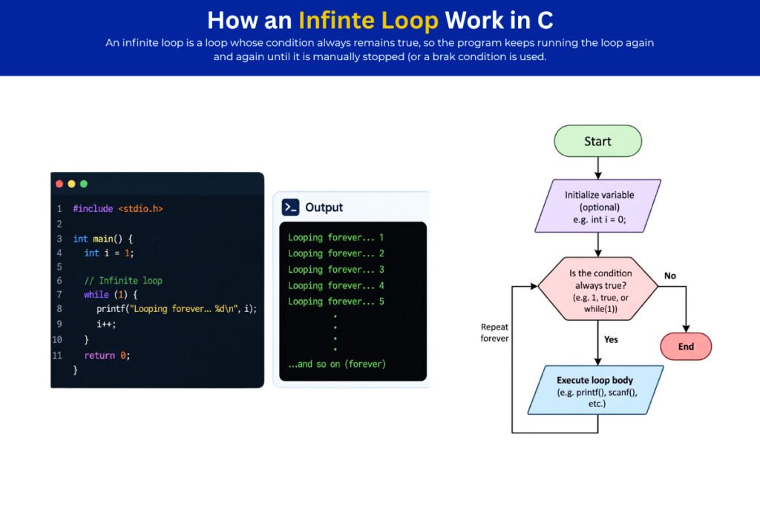Image resolution: width=760 pixels, height=506 pixels.
Task: Click the red close dot in code window
Action: [59, 184]
